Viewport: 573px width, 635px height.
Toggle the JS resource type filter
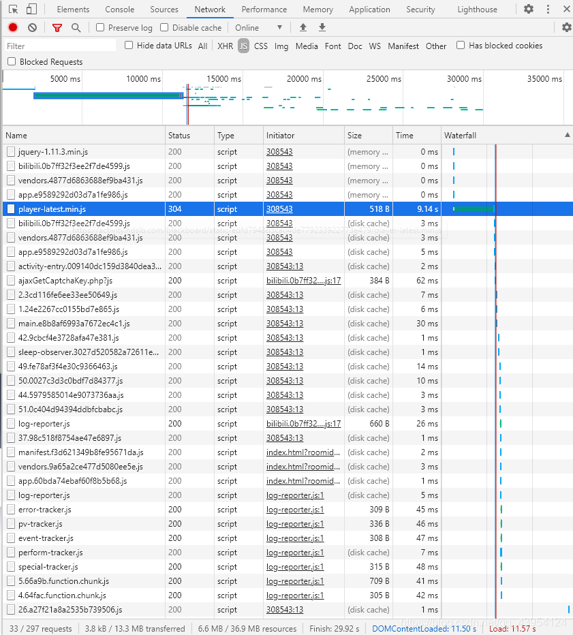coord(243,46)
